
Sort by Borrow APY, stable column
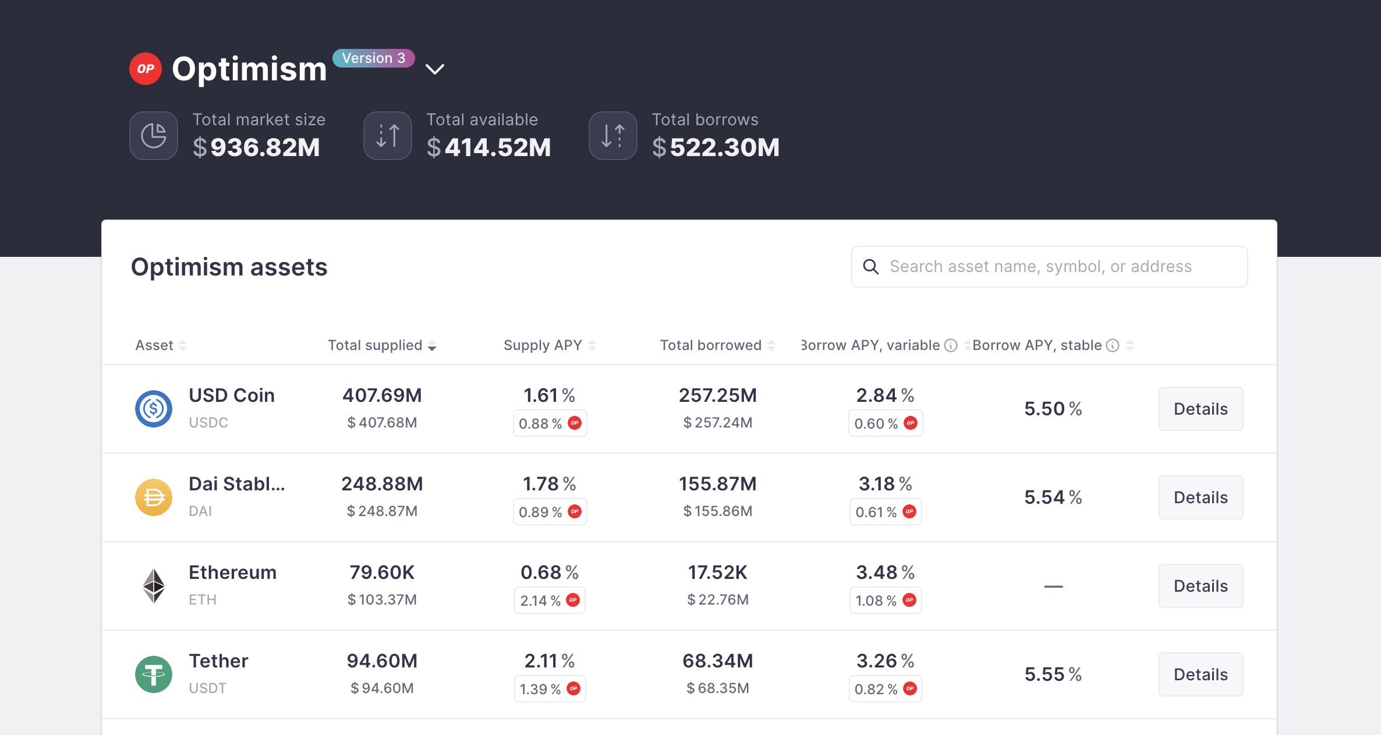pos(1053,345)
